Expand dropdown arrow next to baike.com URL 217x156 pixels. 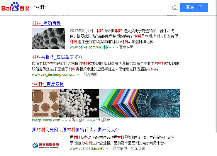click(114, 48)
